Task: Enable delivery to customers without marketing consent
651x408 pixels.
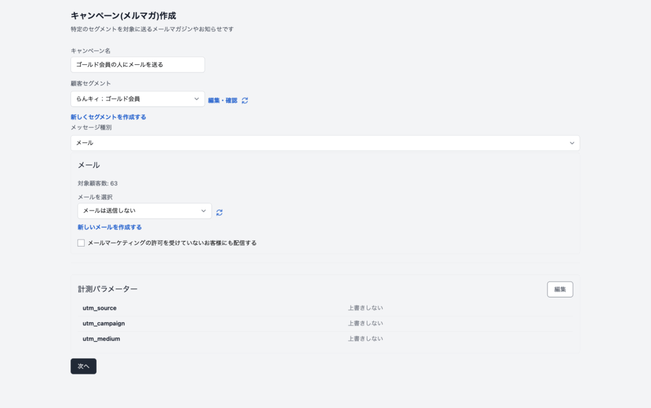Action: (x=81, y=243)
